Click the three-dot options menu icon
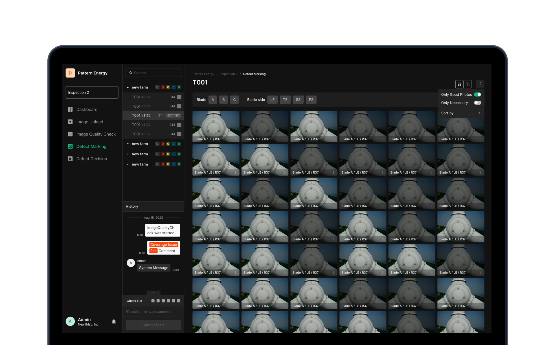 [x=480, y=84]
